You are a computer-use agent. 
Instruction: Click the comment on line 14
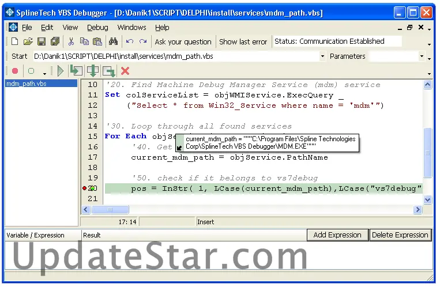[x=199, y=126]
